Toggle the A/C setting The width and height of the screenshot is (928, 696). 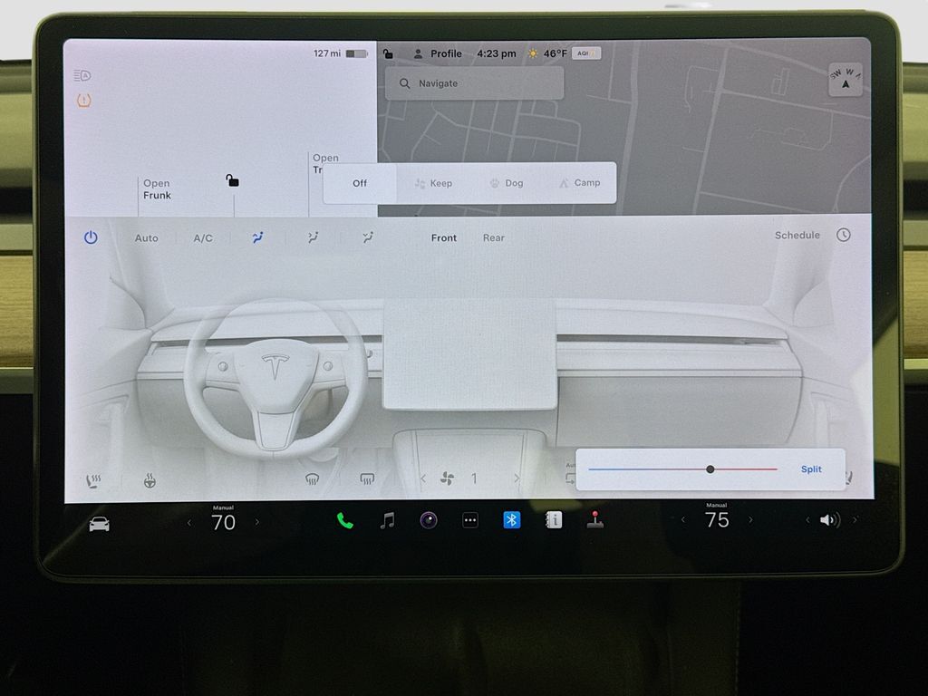pos(203,238)
